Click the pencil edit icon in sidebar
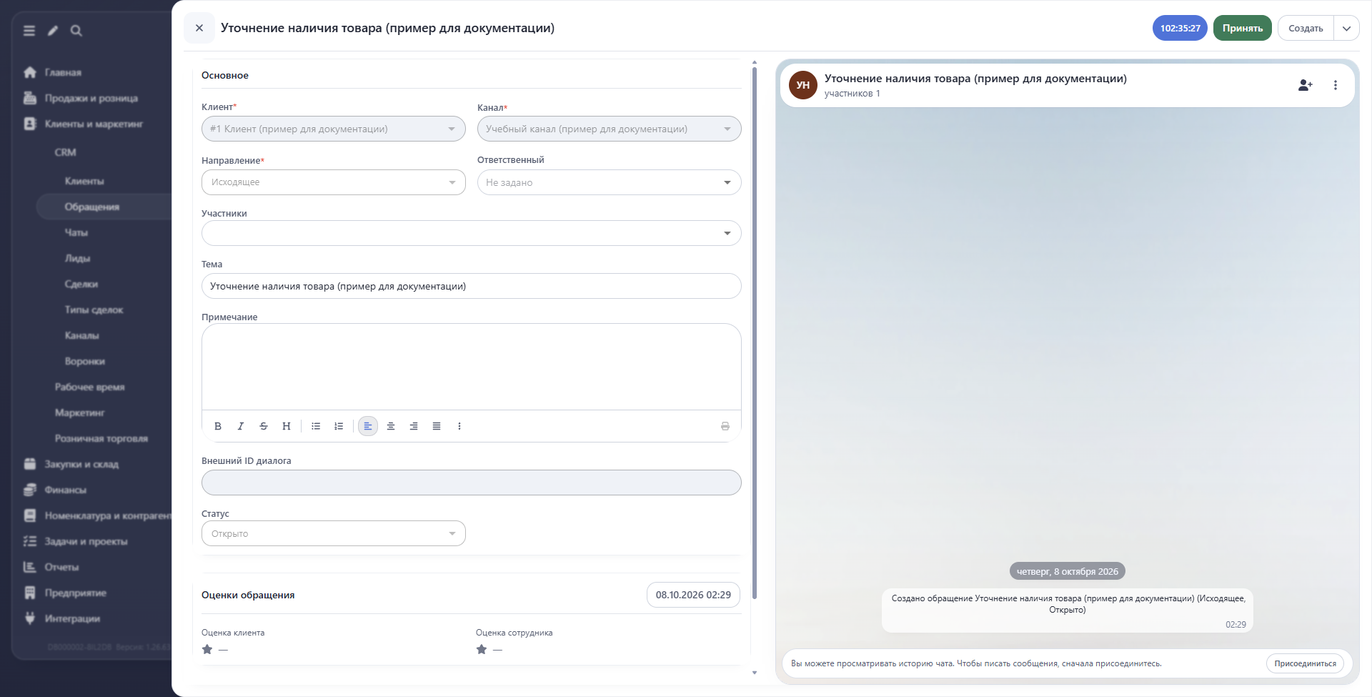The image size is (1372, 697). pos(53,31)
